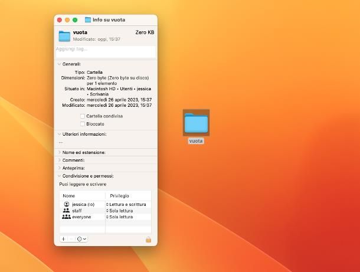The width and height of the screenshot is (360, 272).
Task: Collapse Ulteriori informazioni section
Action: click(59, 134)
